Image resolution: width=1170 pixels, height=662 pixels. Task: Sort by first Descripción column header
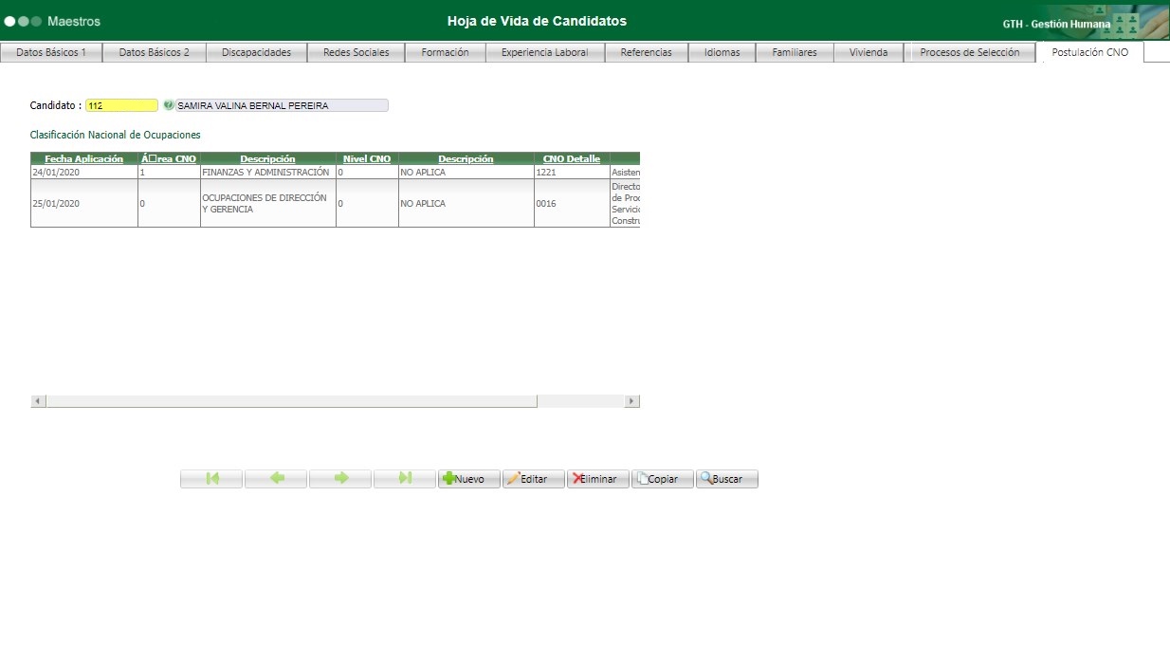point(268,159)
